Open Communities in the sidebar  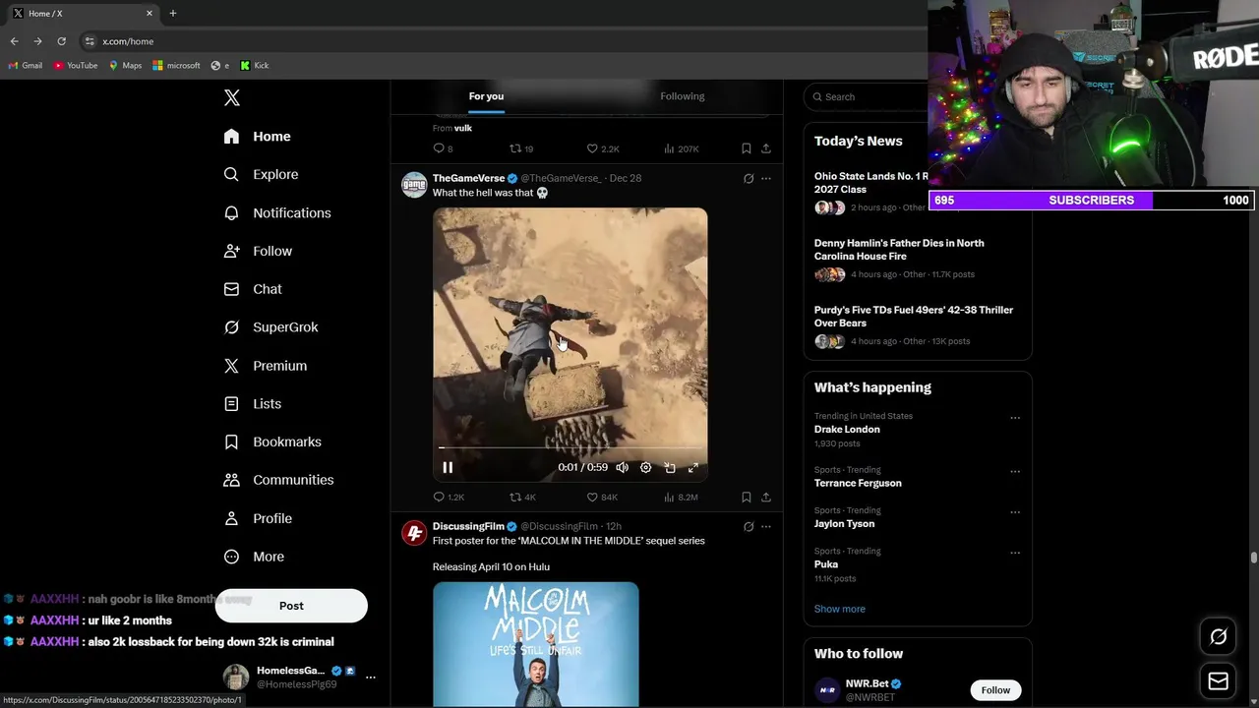tap(278, 480)
